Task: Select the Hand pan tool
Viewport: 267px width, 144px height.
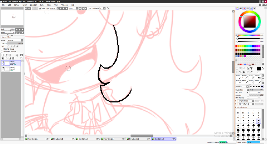Action: click(x=248, y=72)
